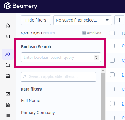The width and height of the screenshot is (125, 120).
Task: Click the Hide filters button
Action: (x=36, y=20)
